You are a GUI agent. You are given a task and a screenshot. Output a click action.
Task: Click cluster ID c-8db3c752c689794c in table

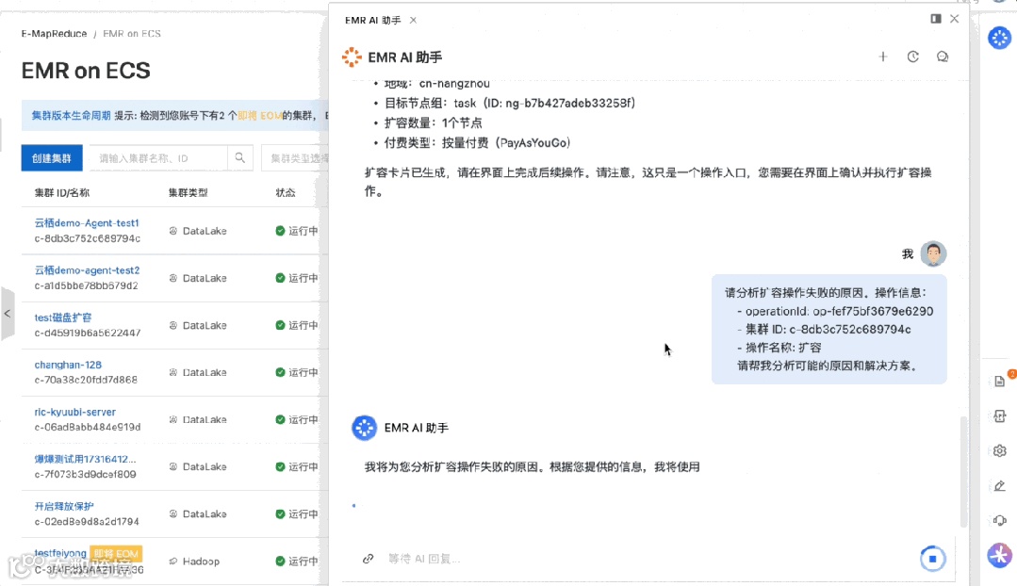(88, 238)
